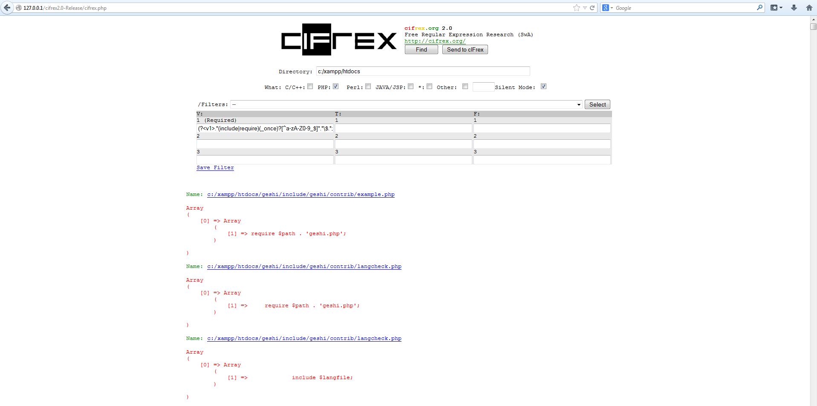Bookmark this page with the star icon
Image resolution: width=817 pixels, height=406 pixels.
tap(576, 8)
